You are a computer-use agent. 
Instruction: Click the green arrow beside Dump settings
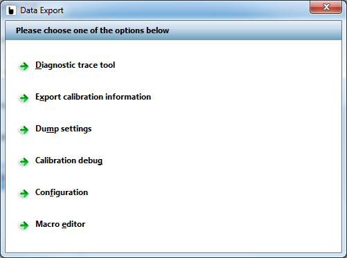coord(24,130)
